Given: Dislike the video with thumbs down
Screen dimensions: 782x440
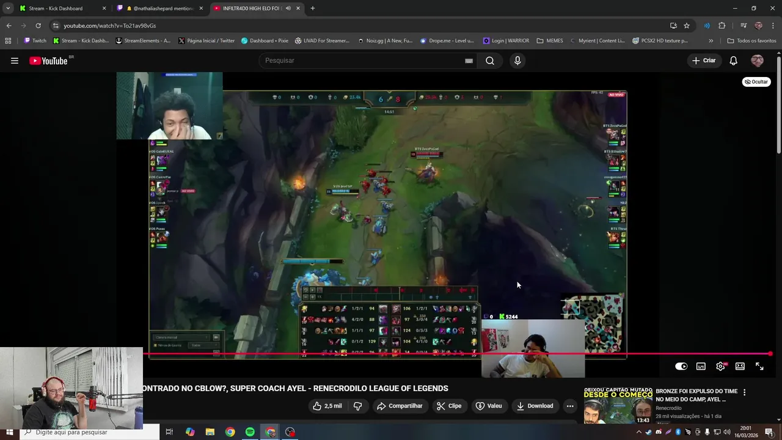Looking at the screenshot, I should (x=358, y=406).
